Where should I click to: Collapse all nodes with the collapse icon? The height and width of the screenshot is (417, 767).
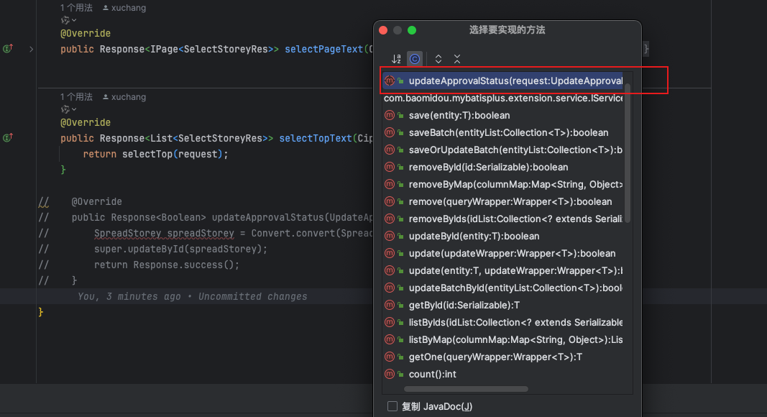(457, 59)
